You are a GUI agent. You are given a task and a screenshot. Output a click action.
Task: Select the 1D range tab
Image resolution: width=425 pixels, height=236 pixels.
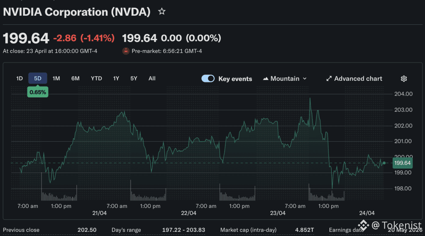click(x=20, y=78)
